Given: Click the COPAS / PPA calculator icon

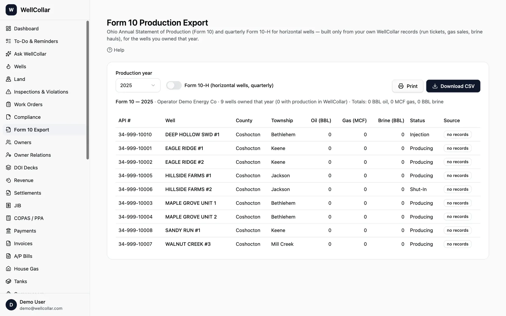Looking at the screenshot, I should [8, 218].
